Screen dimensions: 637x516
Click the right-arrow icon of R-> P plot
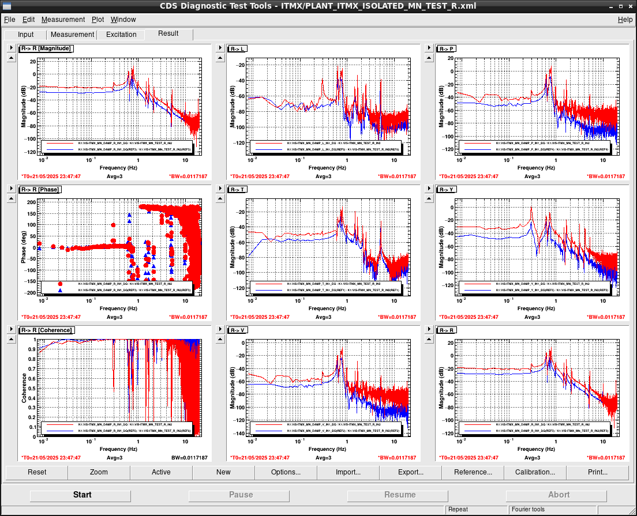tap(429, 48)
